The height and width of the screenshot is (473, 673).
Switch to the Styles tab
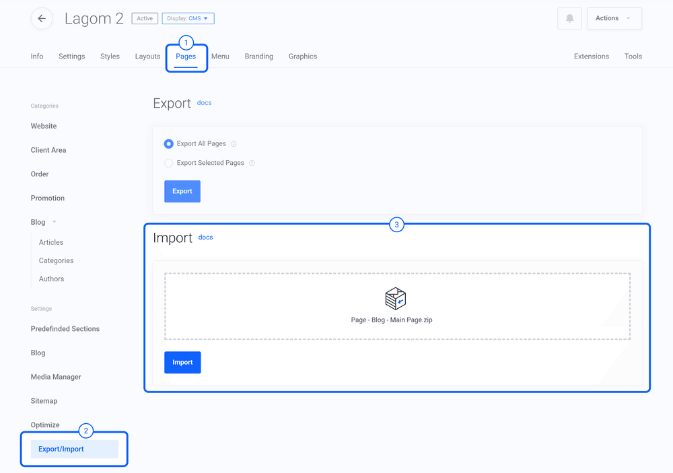tap(110, 57)
